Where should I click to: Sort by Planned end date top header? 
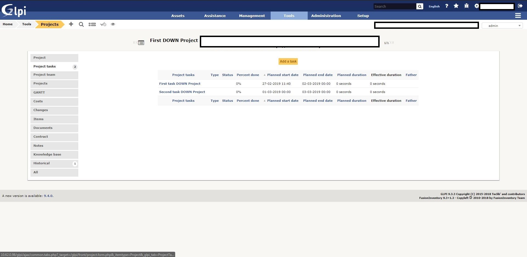pos(318,75)
